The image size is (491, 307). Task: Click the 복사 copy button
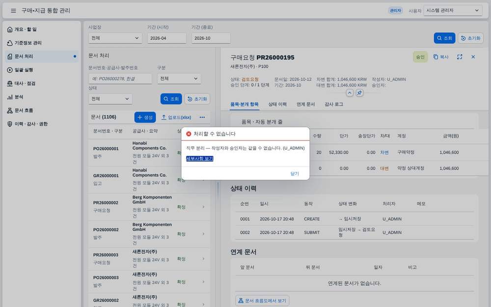click(441, 57)
